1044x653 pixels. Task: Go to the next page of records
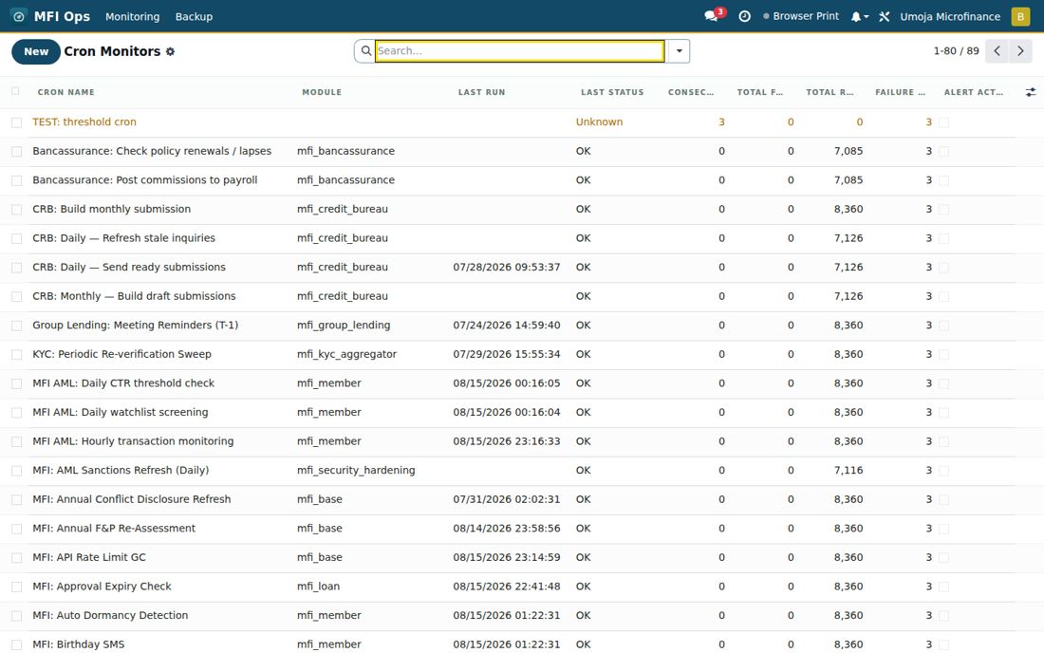pyautogui.click(x=1020, y=50)
